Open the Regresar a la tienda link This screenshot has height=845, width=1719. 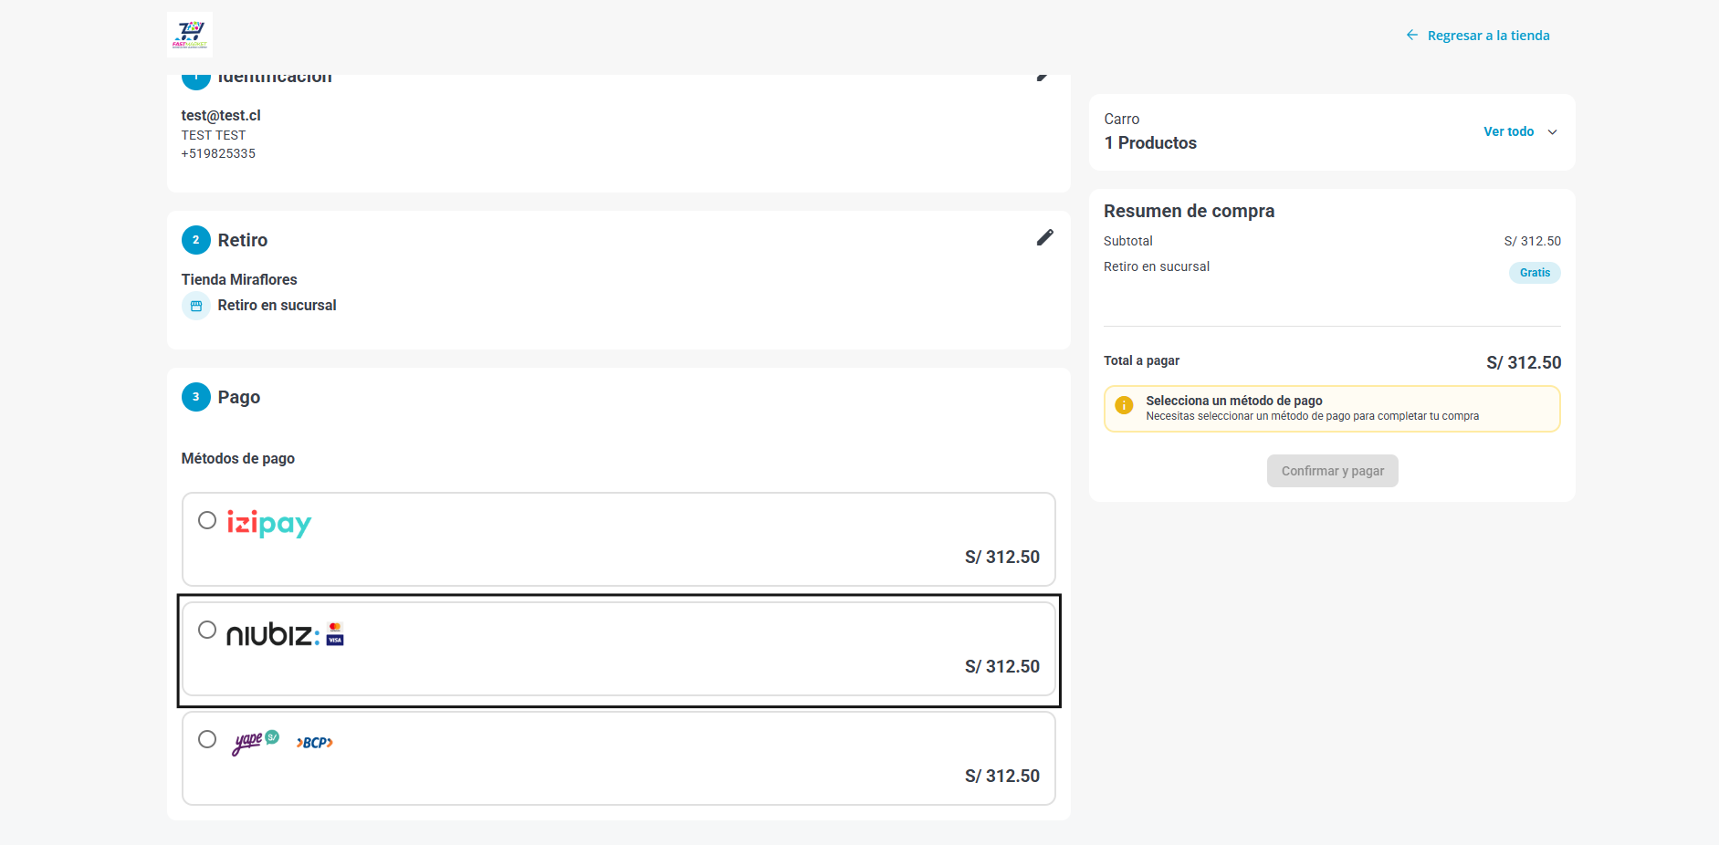(1488, 36)
